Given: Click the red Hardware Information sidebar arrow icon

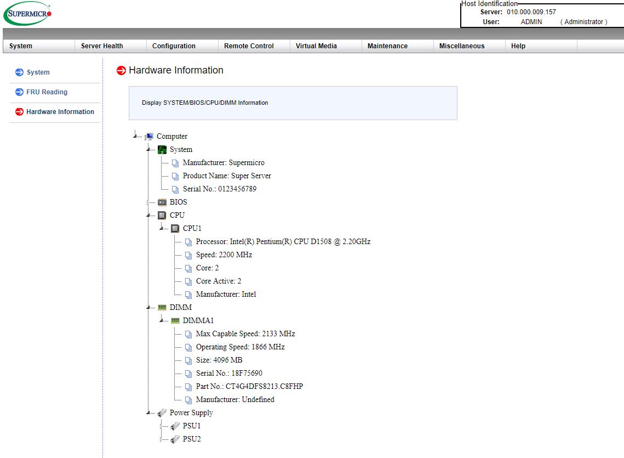Looking at the screenshot, I should 19,112.
